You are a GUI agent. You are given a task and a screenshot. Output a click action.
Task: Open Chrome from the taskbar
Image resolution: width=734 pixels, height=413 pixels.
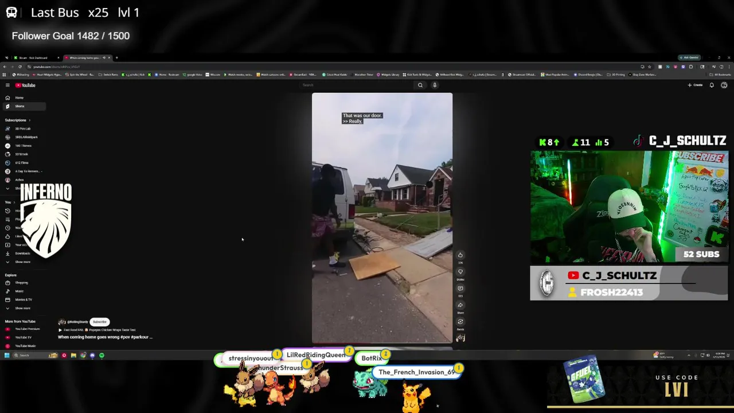click(x=83, y=356)
